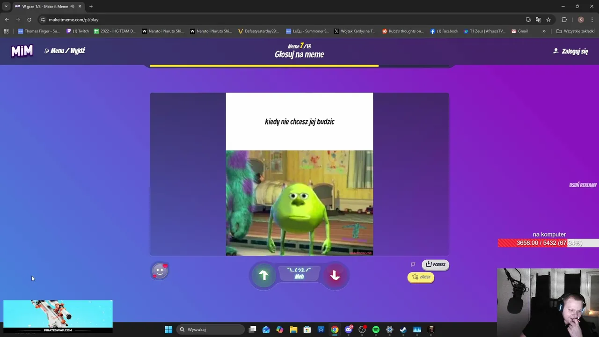Open the Twitch bookmark
The width and height of the screenshot is (599, 337).
78,31
